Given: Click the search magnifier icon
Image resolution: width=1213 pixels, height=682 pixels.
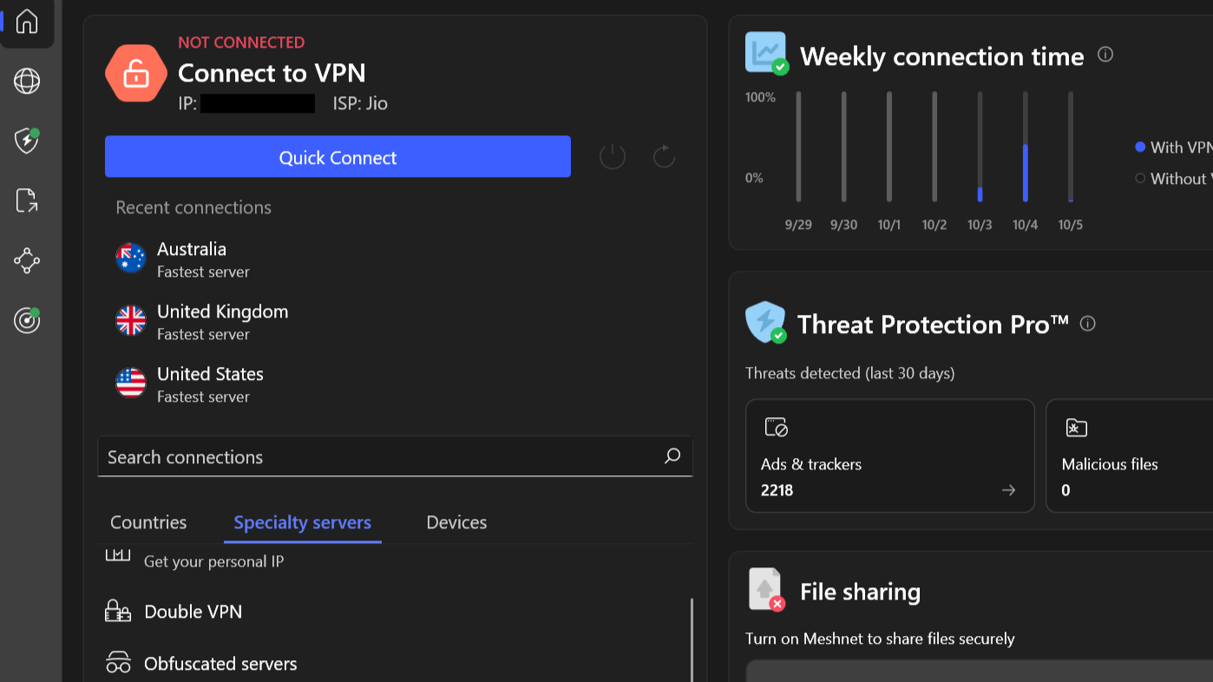Looking at the screenshot, I should tap(672, 456).
